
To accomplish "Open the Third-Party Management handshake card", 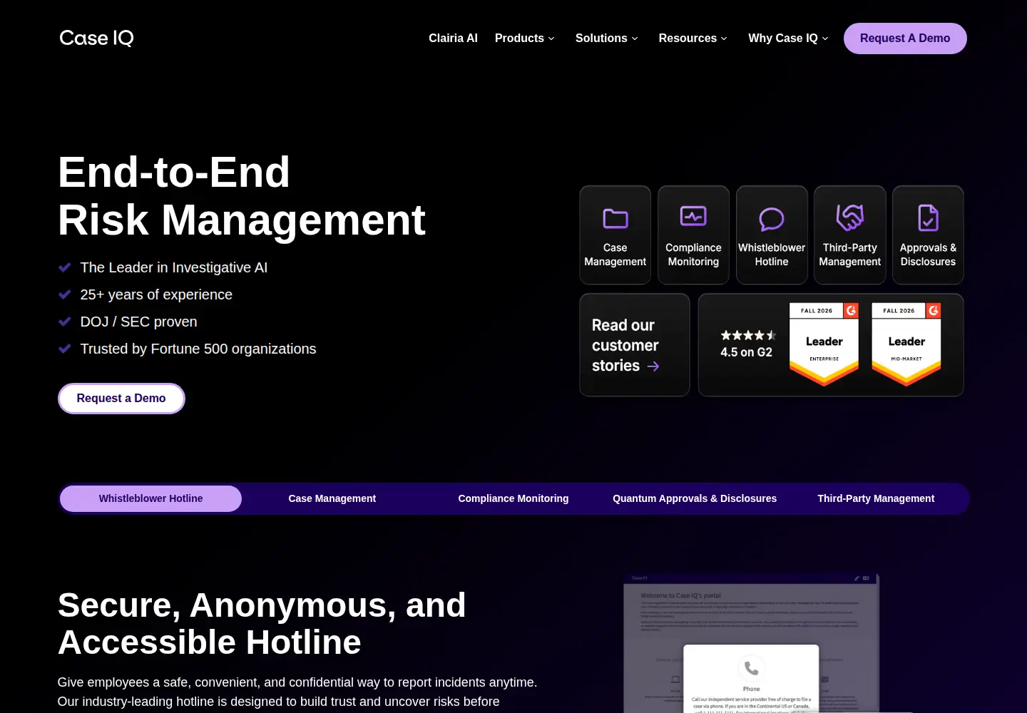I will pos(850,235).
